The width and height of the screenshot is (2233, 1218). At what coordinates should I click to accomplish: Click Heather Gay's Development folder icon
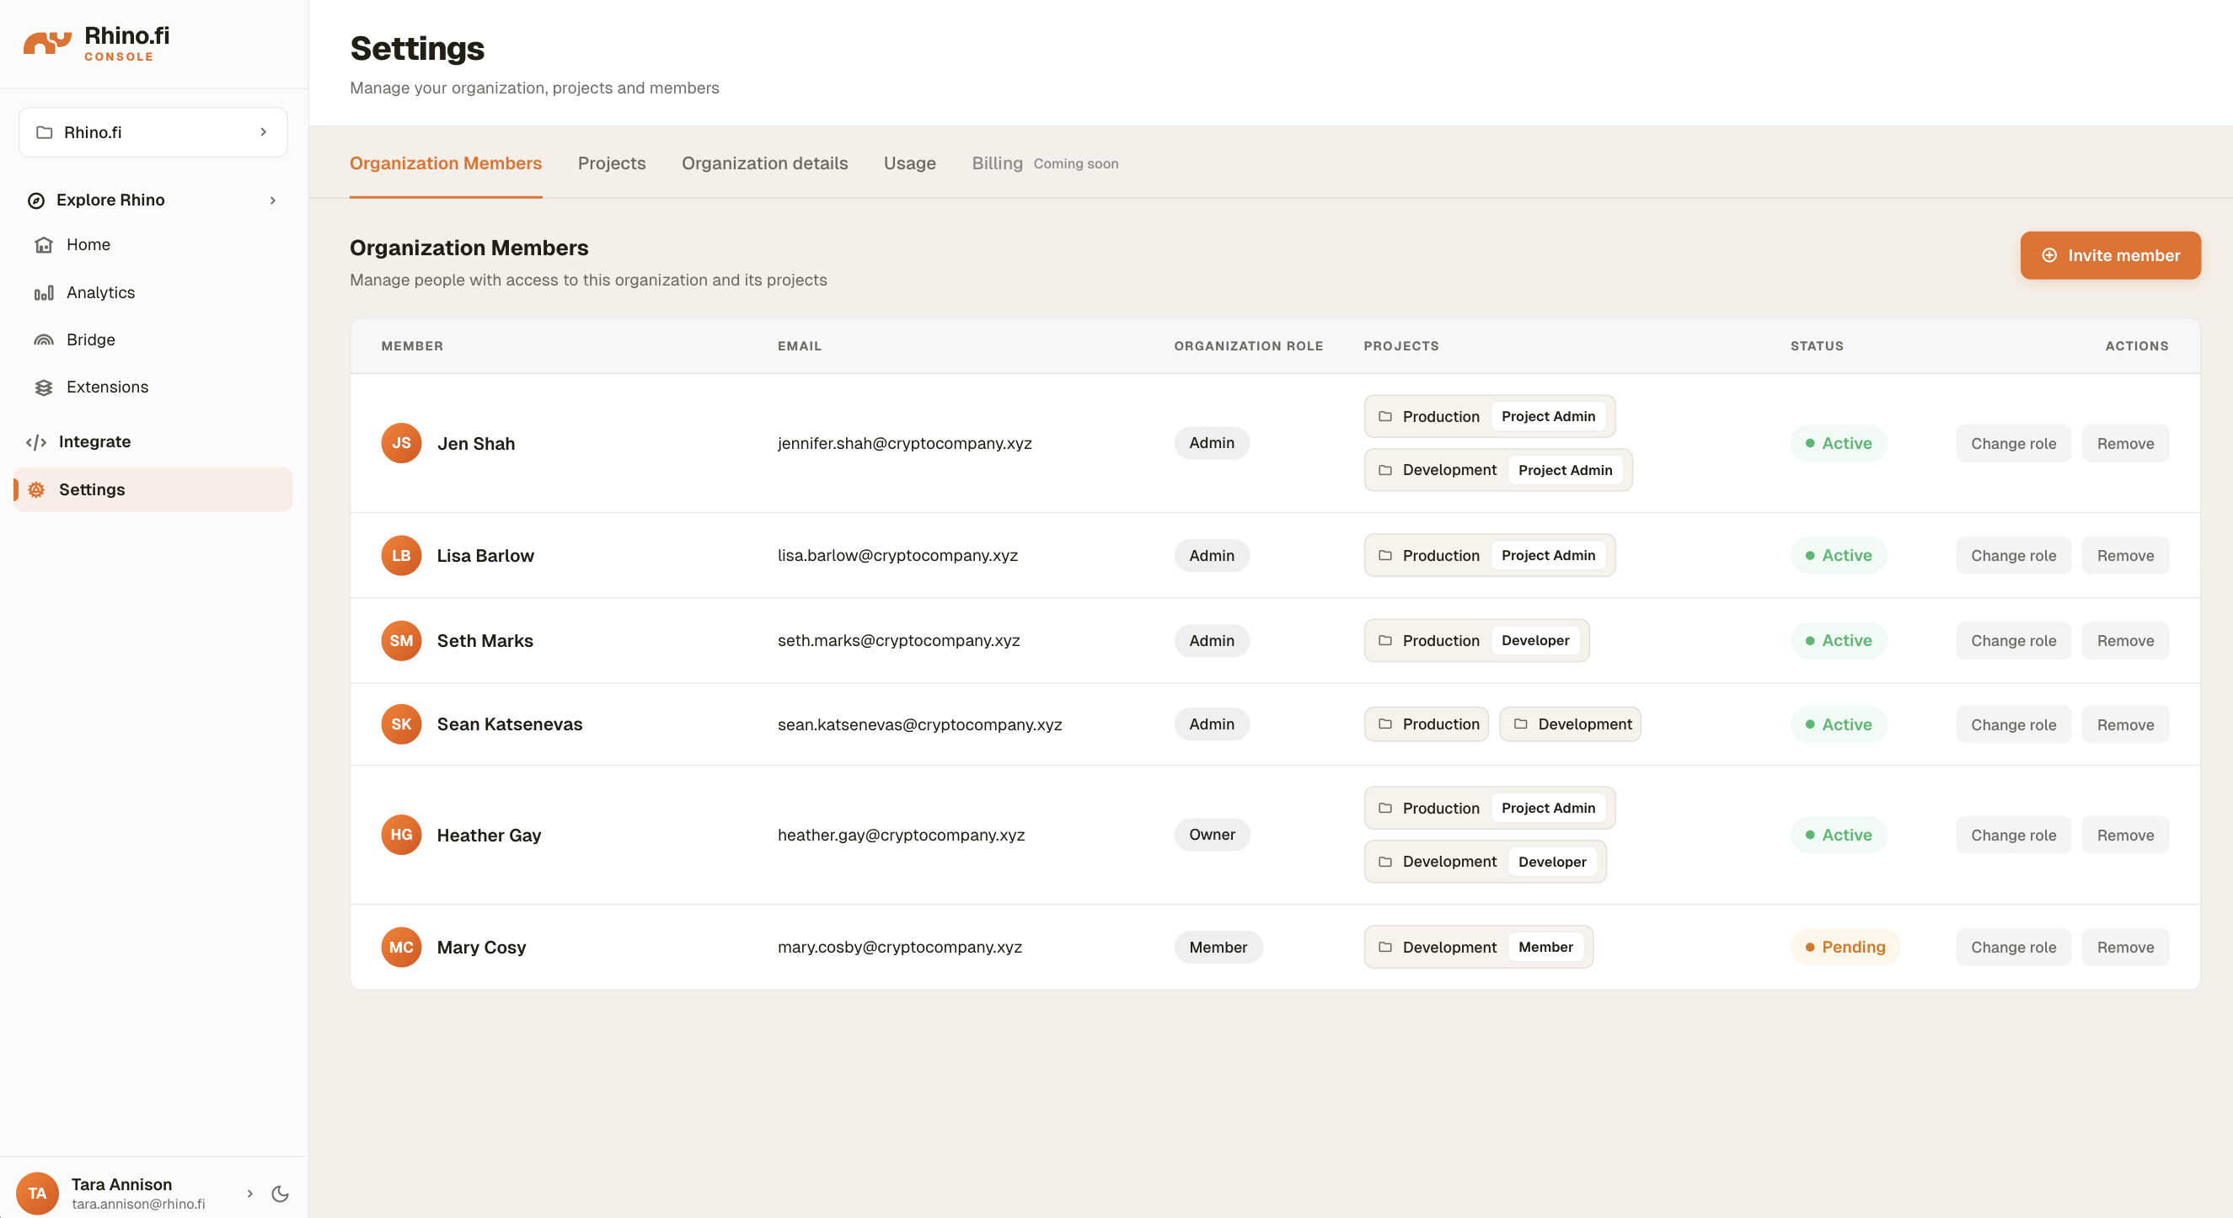coord(1385,861)
